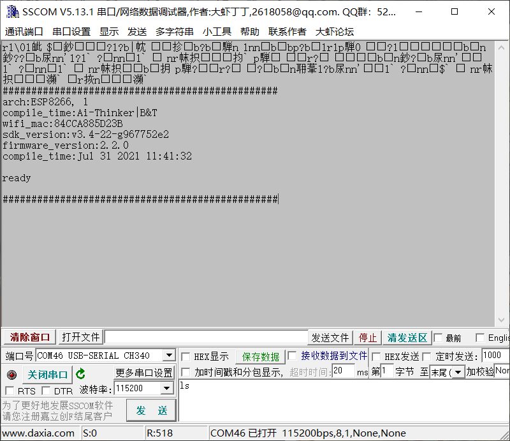
Task: Open the 串口设置 menu
Action: coord(70,31)
